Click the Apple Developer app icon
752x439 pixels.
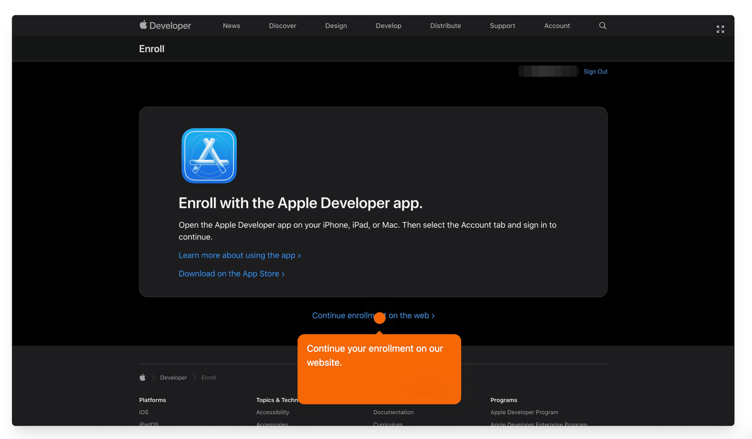(x=209, y=156)
